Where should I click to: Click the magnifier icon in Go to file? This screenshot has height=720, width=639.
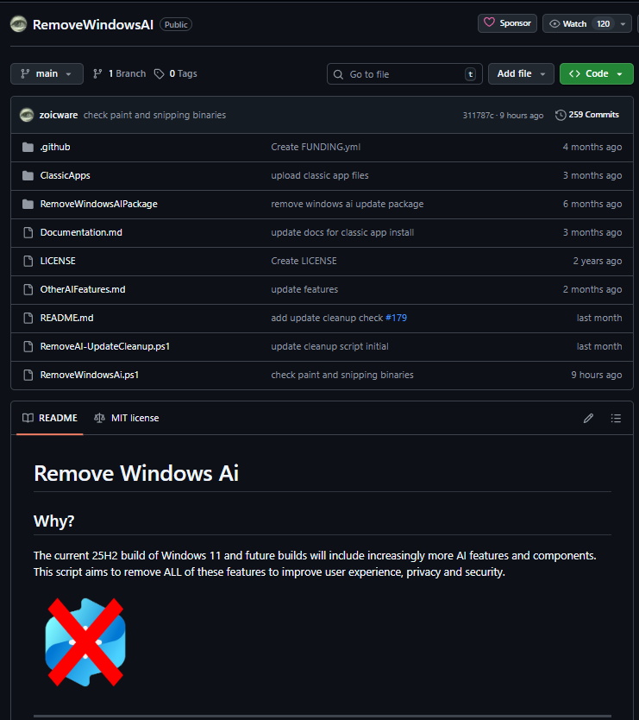338,74
